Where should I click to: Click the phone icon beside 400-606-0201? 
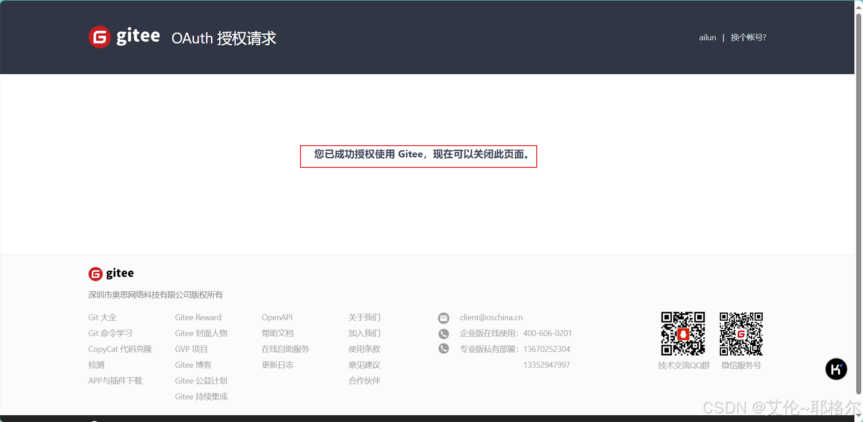tap(444, 334)
